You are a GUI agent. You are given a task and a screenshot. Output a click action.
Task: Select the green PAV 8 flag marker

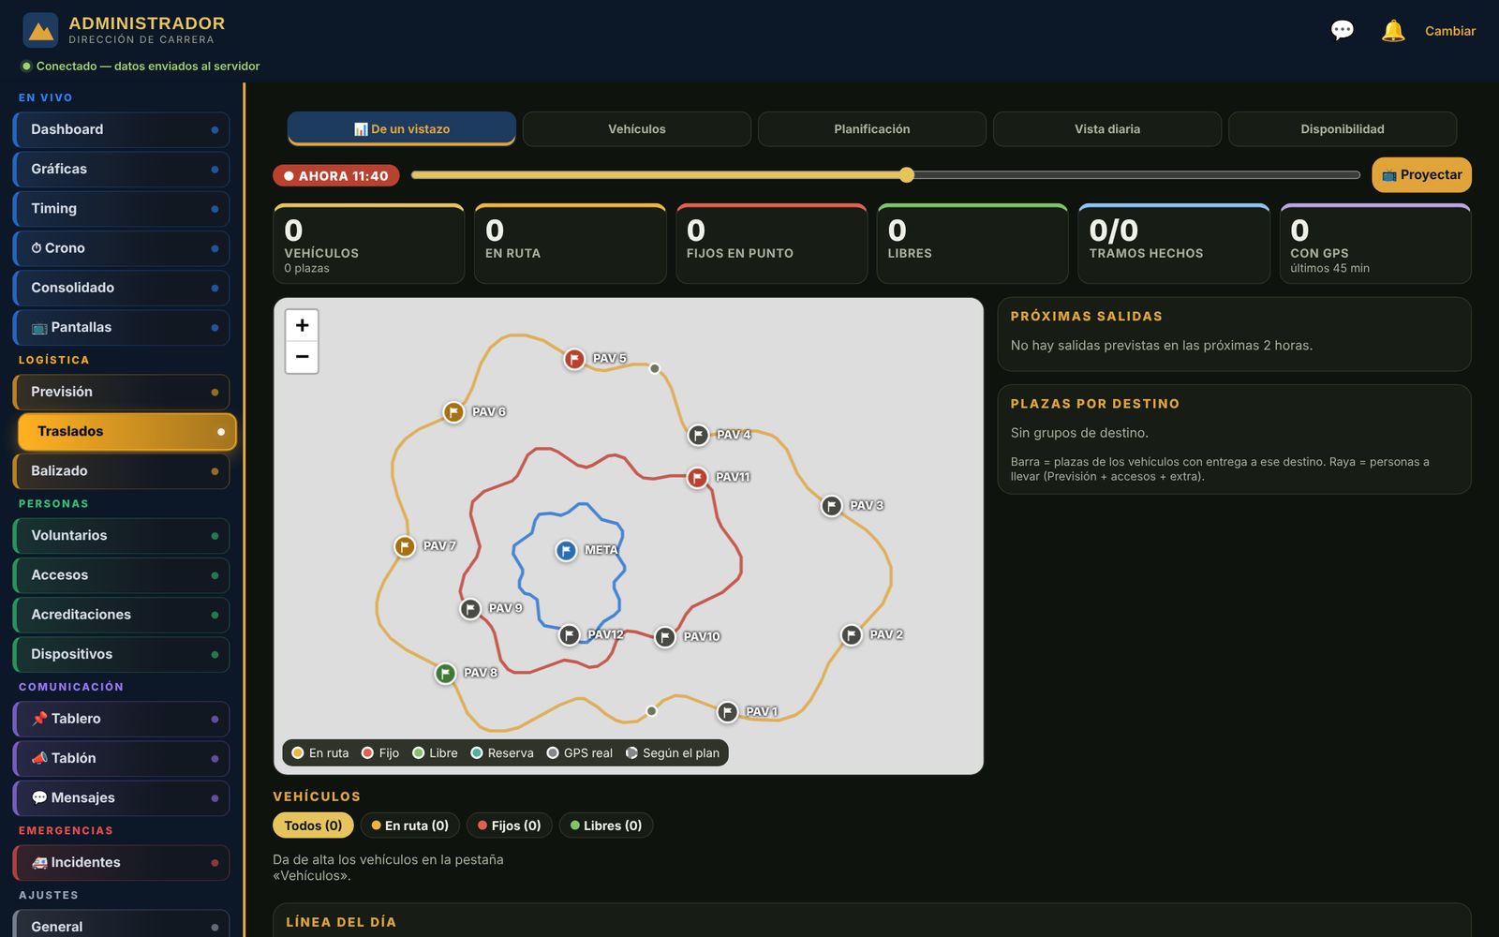pyautogui.click(x=446, y=673)
